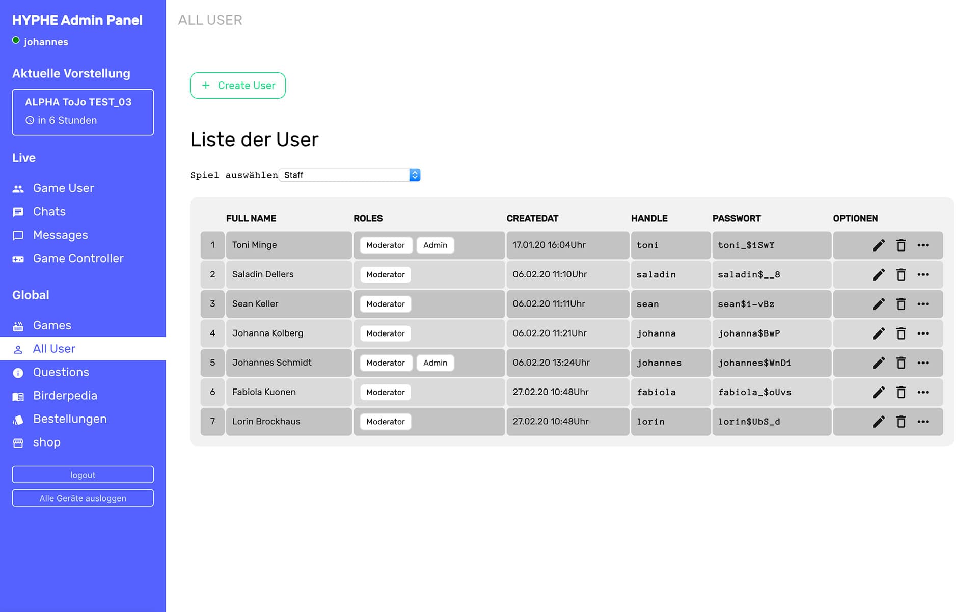Click the Messages icon in sidebar
978x612 pixels.
(x=18, y=235)
